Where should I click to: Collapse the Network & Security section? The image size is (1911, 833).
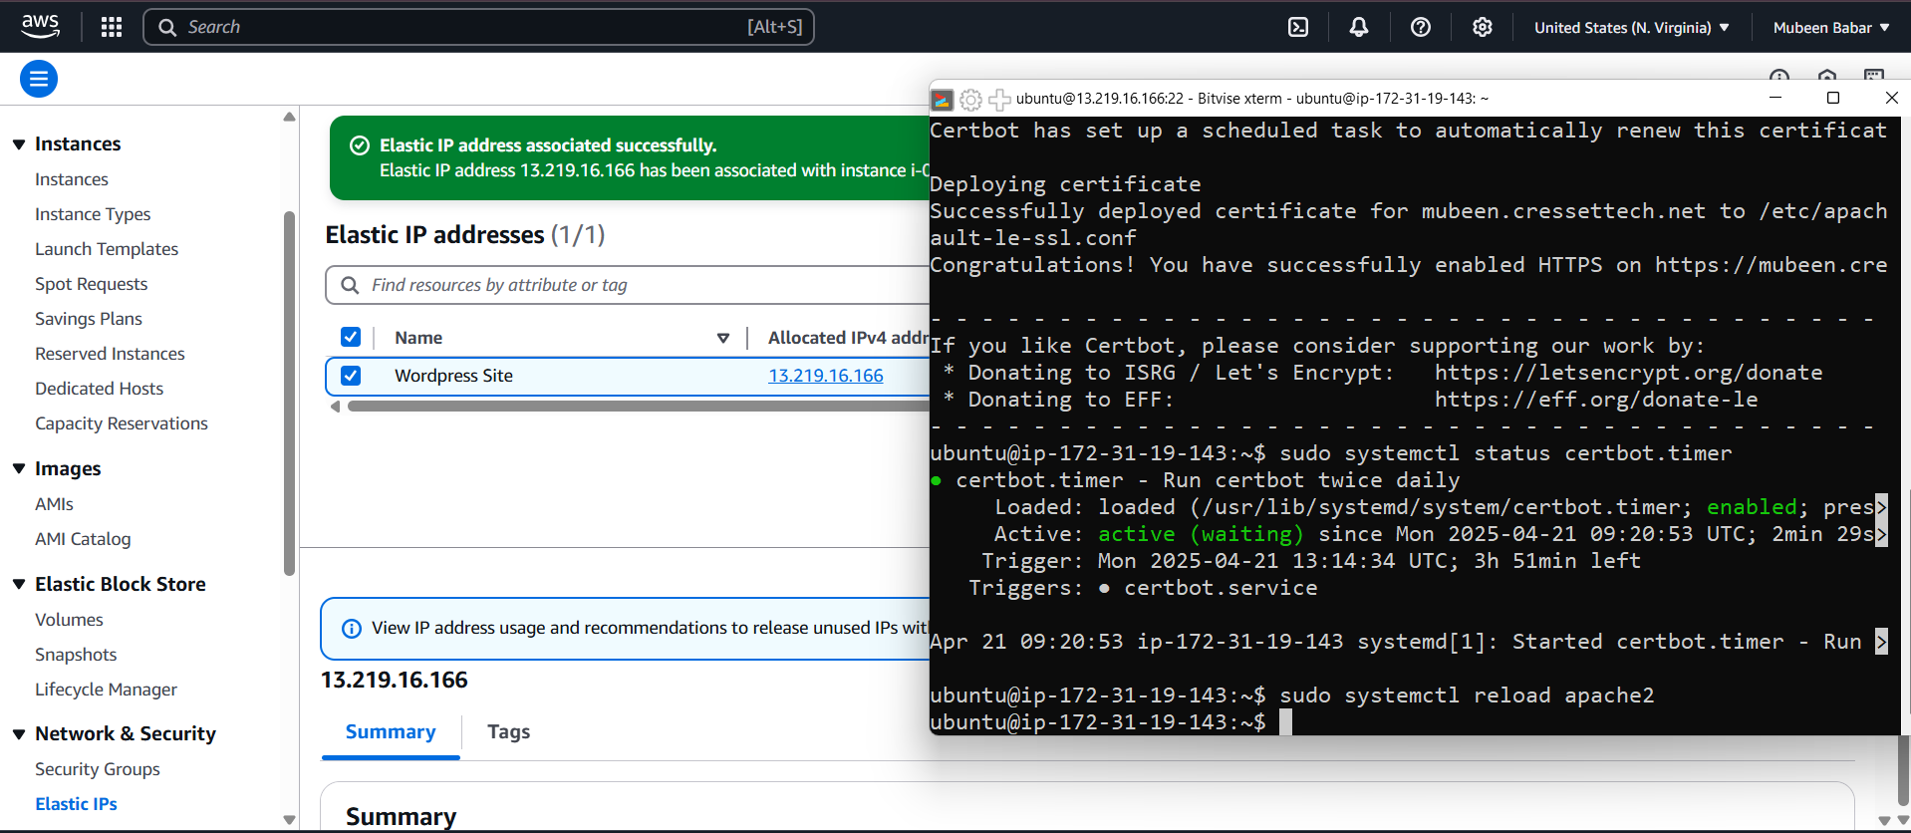click(19, 734)
